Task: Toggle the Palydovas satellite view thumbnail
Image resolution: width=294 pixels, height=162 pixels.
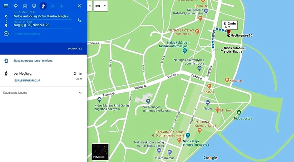Action: click(x=100, y=152)
